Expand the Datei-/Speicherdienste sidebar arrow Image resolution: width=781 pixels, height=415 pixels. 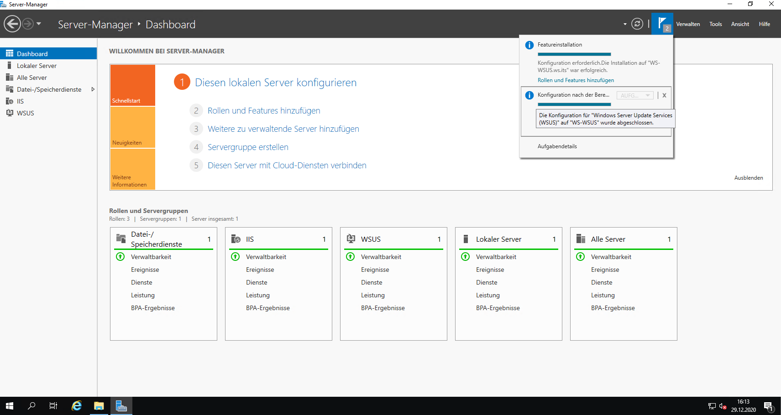[93, 89]
